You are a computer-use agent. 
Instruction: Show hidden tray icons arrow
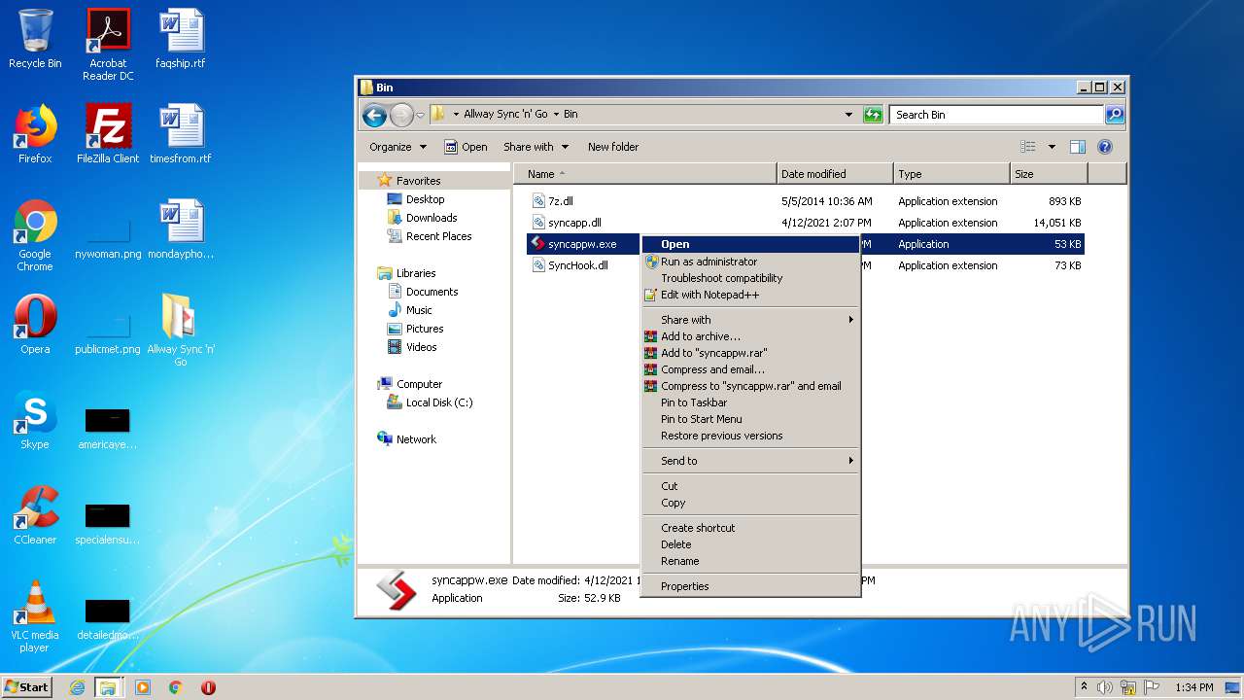pos(1084,687)
